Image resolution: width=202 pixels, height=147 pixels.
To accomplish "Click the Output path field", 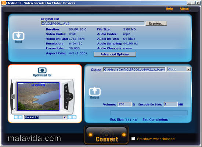I will [x=134, y=69].
